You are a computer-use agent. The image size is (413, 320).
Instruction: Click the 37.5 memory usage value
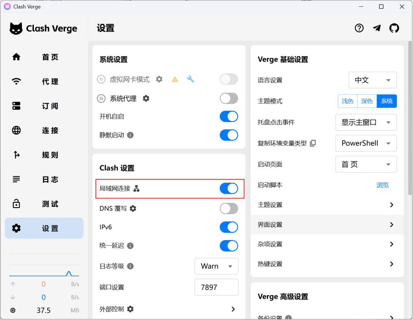[x=44, y=310]
